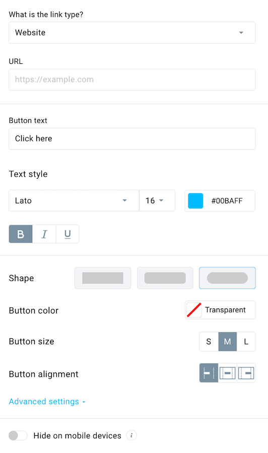Set button size to L
268x453 pixels.
[246, 342]
